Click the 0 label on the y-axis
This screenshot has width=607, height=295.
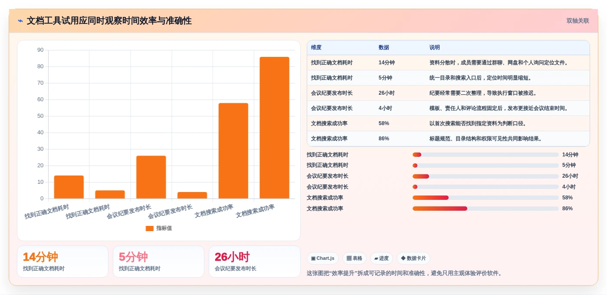[x=42, y=199]
